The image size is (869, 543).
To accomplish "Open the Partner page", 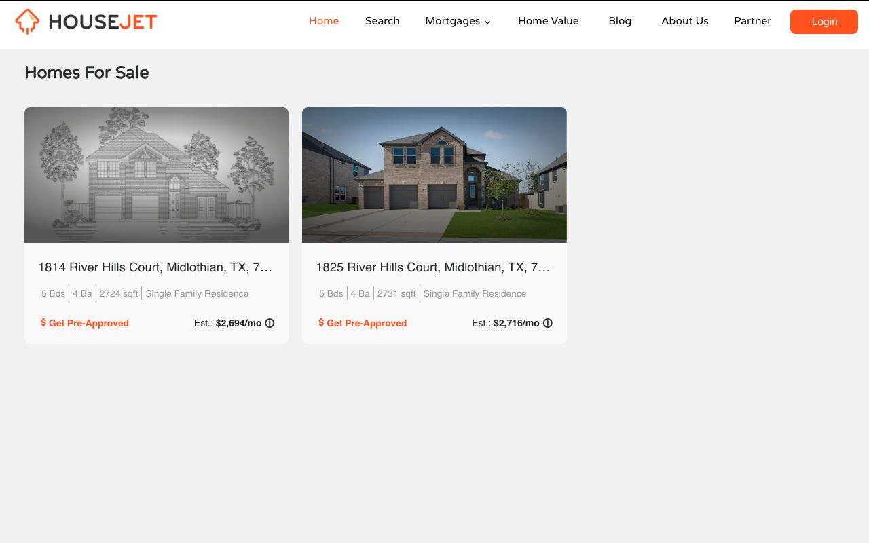I will coord(752,21).
